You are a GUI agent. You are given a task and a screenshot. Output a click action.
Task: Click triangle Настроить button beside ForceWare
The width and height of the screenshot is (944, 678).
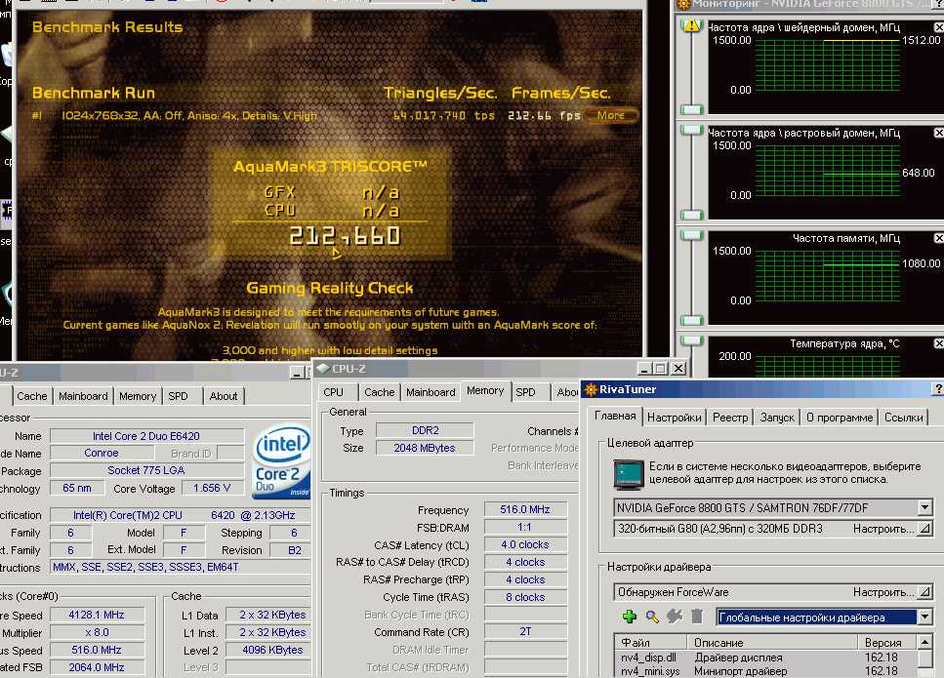924,592
